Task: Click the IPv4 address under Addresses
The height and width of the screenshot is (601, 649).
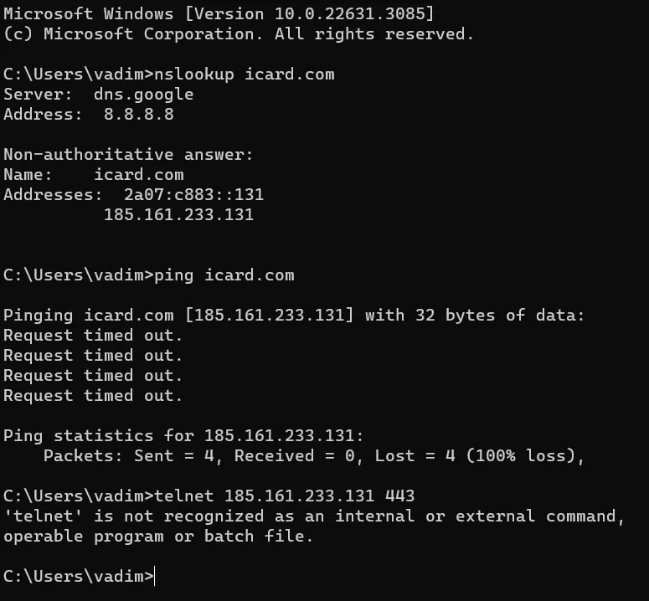Action: click(x=178, y=215)
